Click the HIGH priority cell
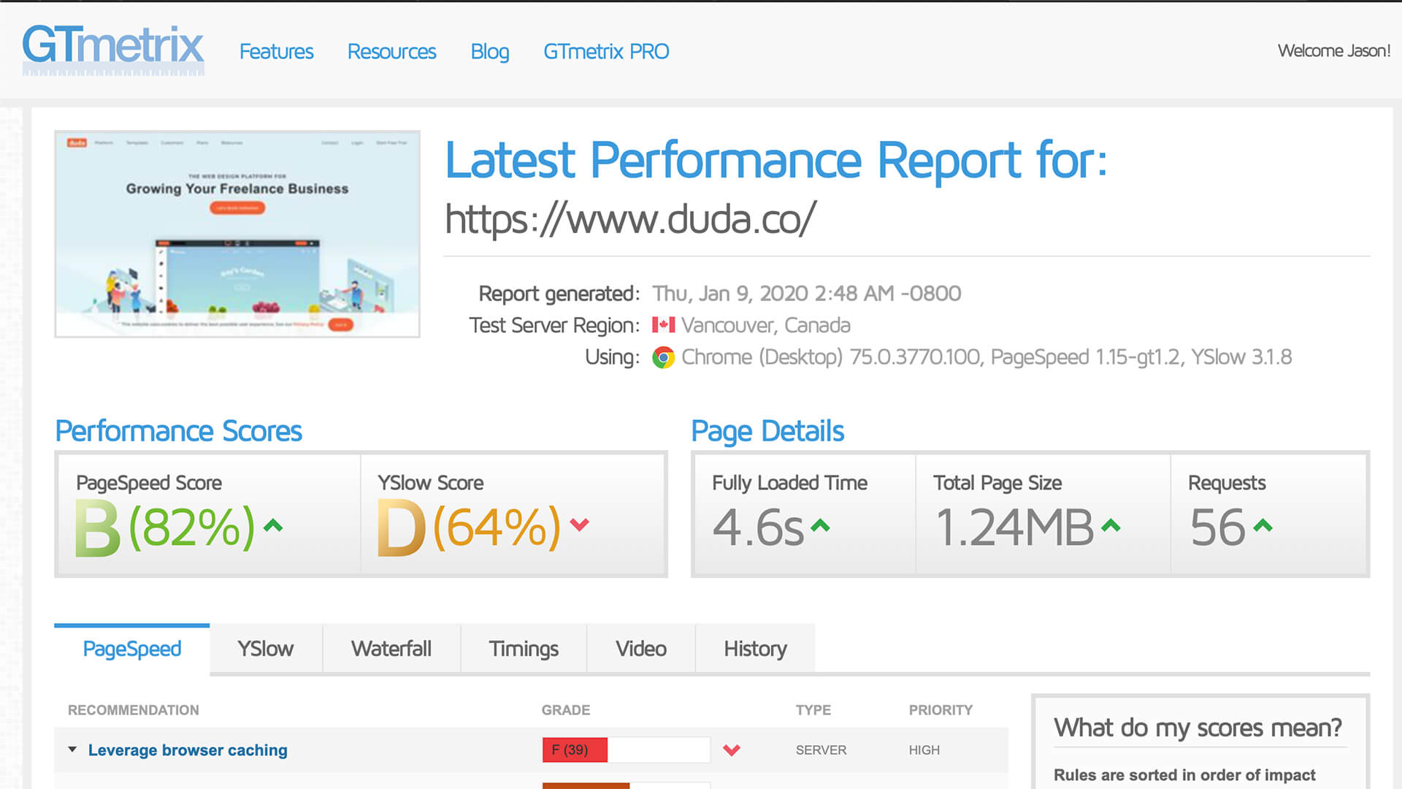This screenshot has width=1402, height=789. (x=924, y=750)
